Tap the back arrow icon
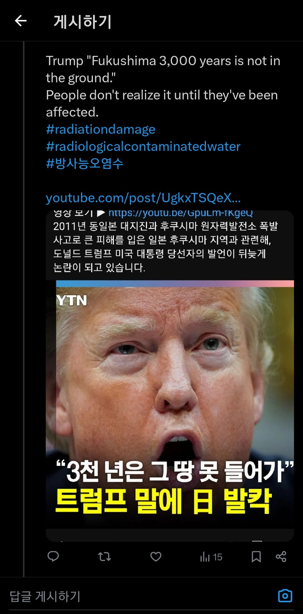 tap(21, 21)
